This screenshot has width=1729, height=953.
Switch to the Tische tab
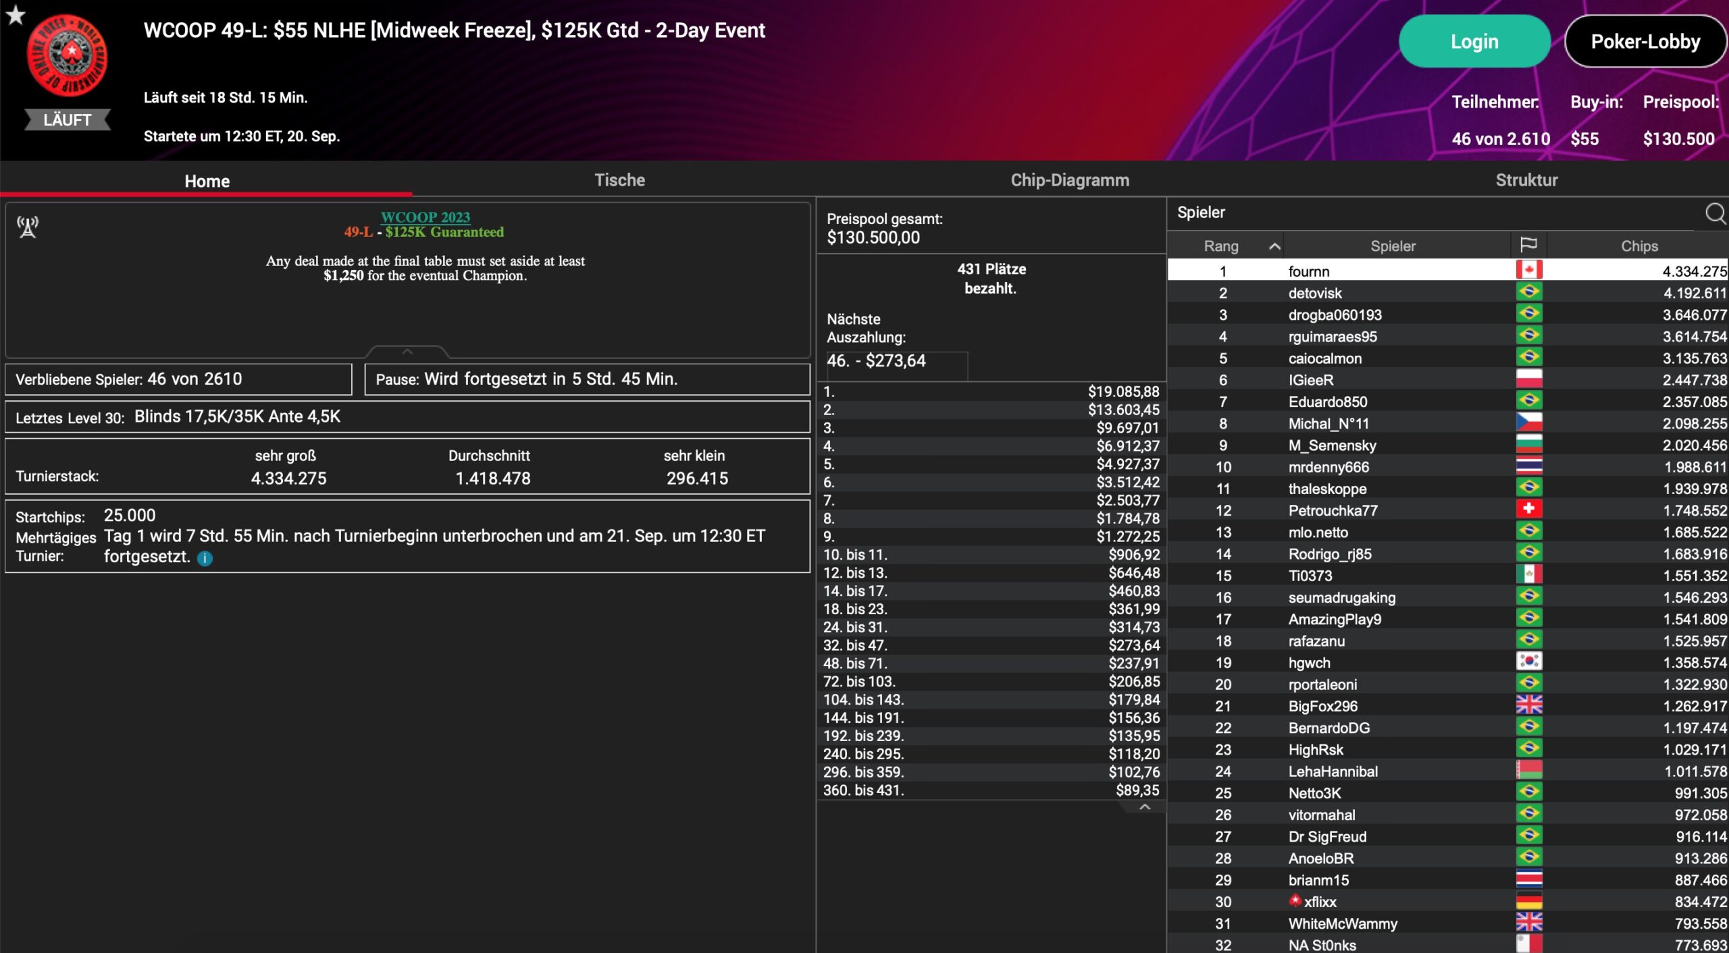619,180
